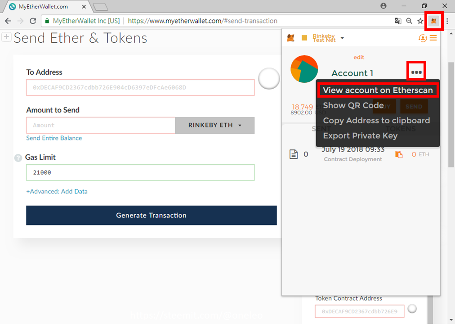455x328 pixels.
Task: Click the Account 1 identicon avatar
Action: click(x=304, y=69)
